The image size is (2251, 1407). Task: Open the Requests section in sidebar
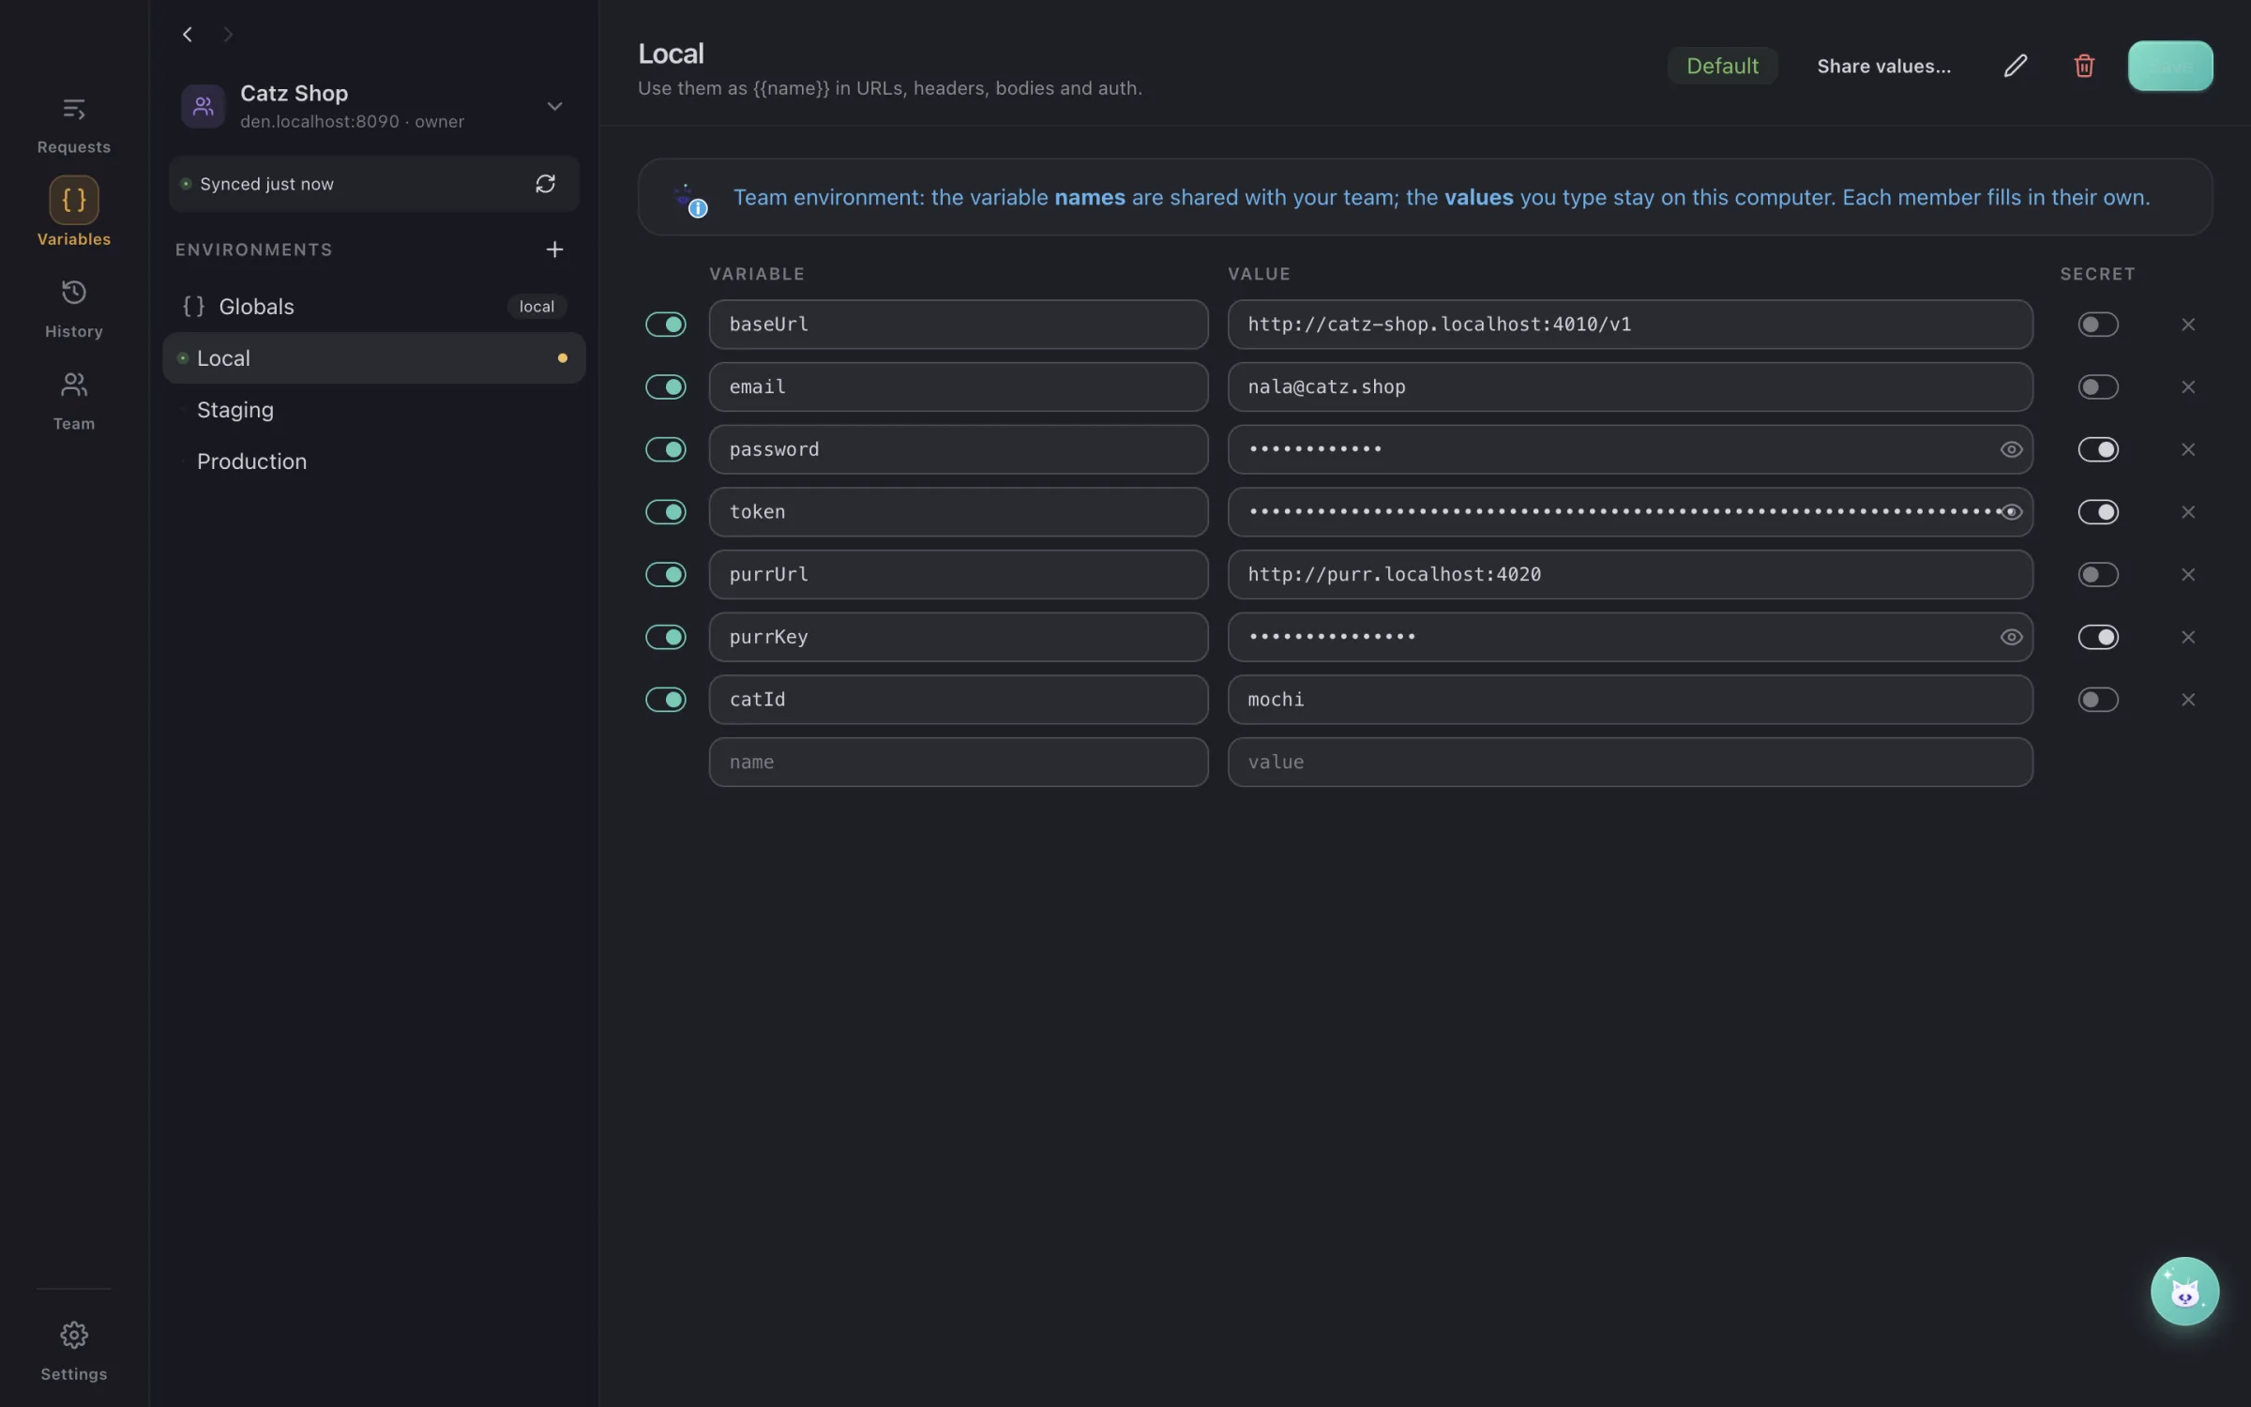pyautogui.click(x=73, y=126)
